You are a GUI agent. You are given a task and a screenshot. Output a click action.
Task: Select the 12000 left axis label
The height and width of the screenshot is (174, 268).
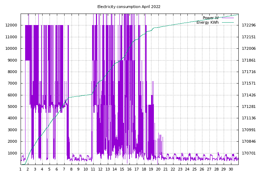tap(11, 25)
